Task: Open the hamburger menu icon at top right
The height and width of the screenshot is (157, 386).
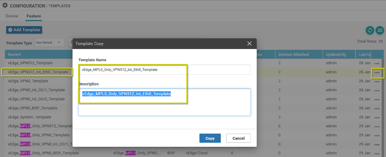Action: (380, 30)
